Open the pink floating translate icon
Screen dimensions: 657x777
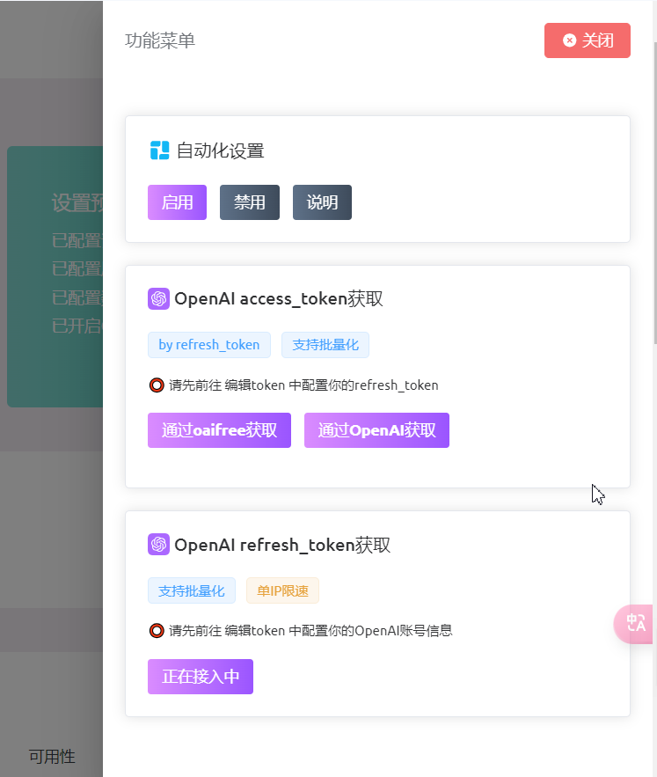coord(635,623)
